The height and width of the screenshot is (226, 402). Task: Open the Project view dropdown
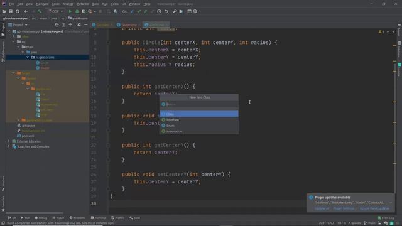[18, 25]
